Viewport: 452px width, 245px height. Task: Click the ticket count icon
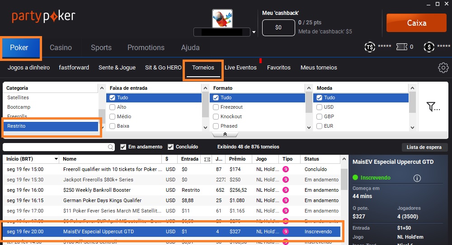pos(401,46)
